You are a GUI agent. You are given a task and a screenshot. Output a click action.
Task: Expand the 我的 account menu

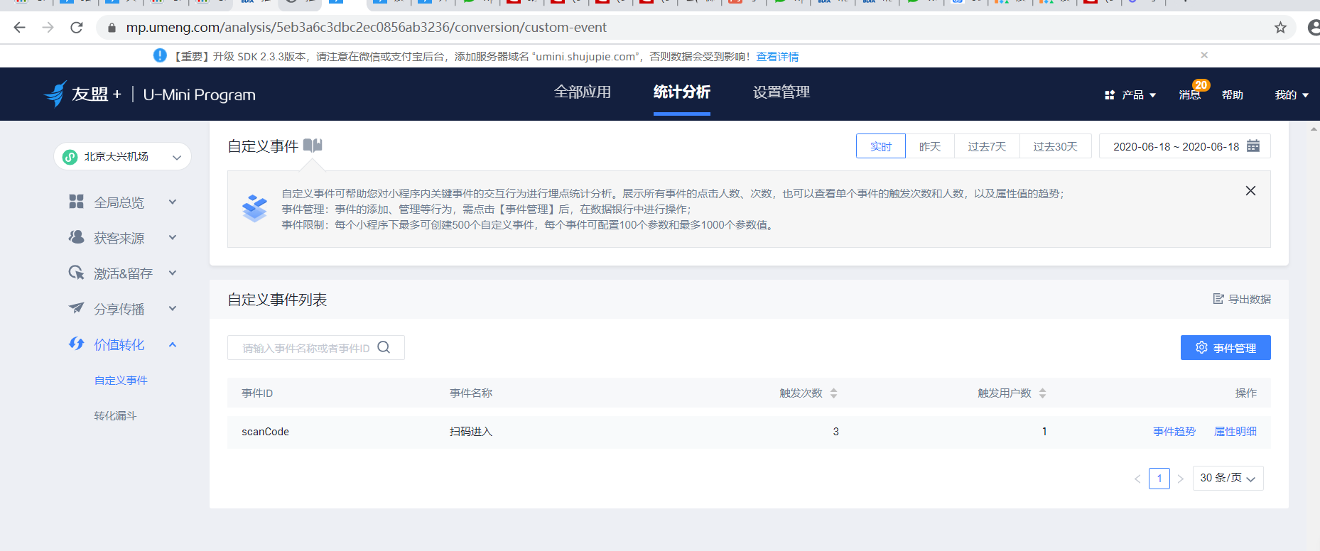coord(1292,95)
